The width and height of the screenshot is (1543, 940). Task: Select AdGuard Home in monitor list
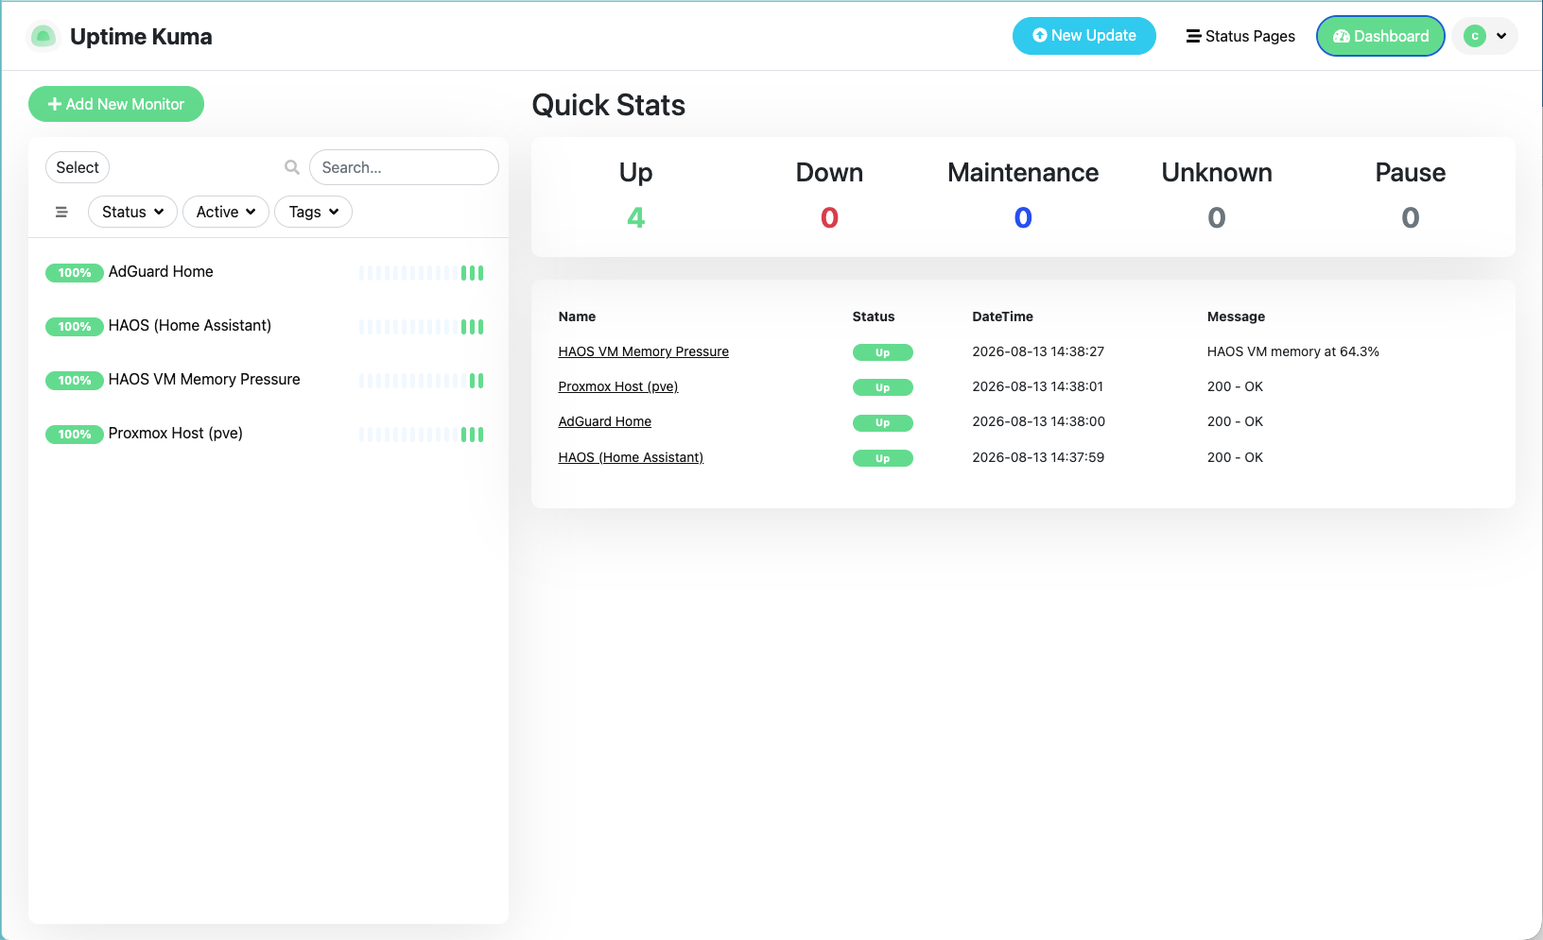(268, 272)
